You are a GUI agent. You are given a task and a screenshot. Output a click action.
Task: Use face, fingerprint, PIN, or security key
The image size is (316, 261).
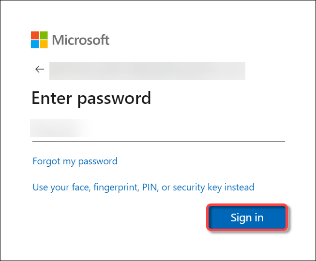pyautogui.click(x=143, y=188)
